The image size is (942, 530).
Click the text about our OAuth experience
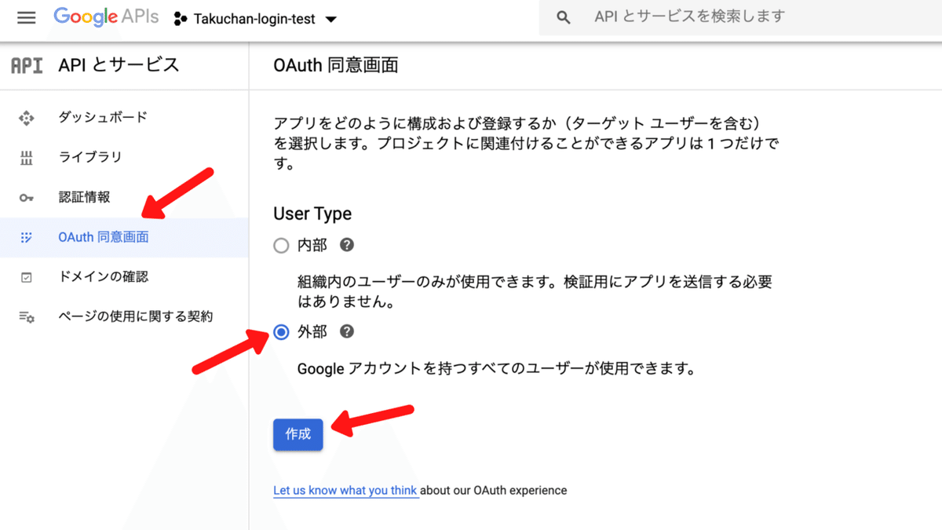pos(494,491)
